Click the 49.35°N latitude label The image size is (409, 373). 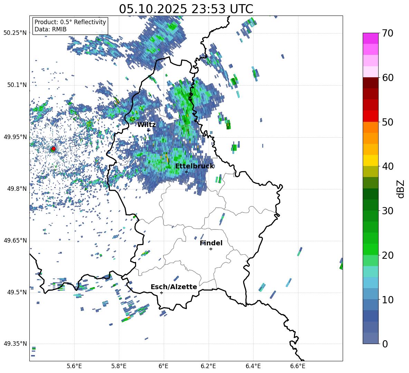pyautogui.click(x=15, y=344)
